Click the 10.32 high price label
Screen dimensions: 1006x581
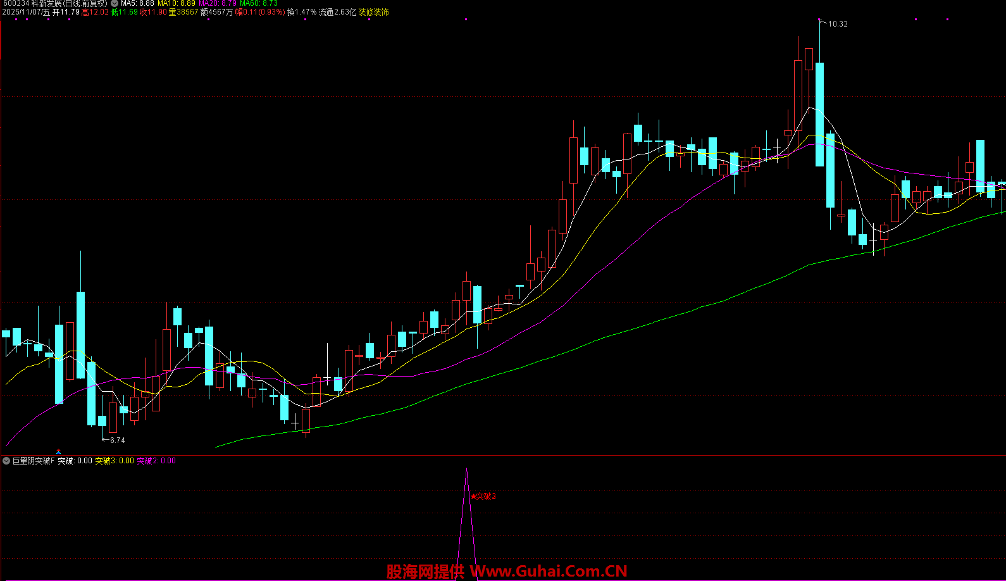click(x=838, y=24)
